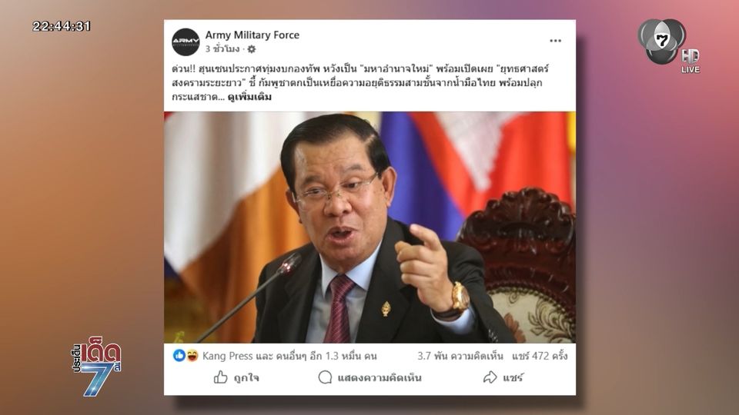Click the gear audience icon beside timestamp
The height and width of the screenshot is (415, 739).
[252, 49]
